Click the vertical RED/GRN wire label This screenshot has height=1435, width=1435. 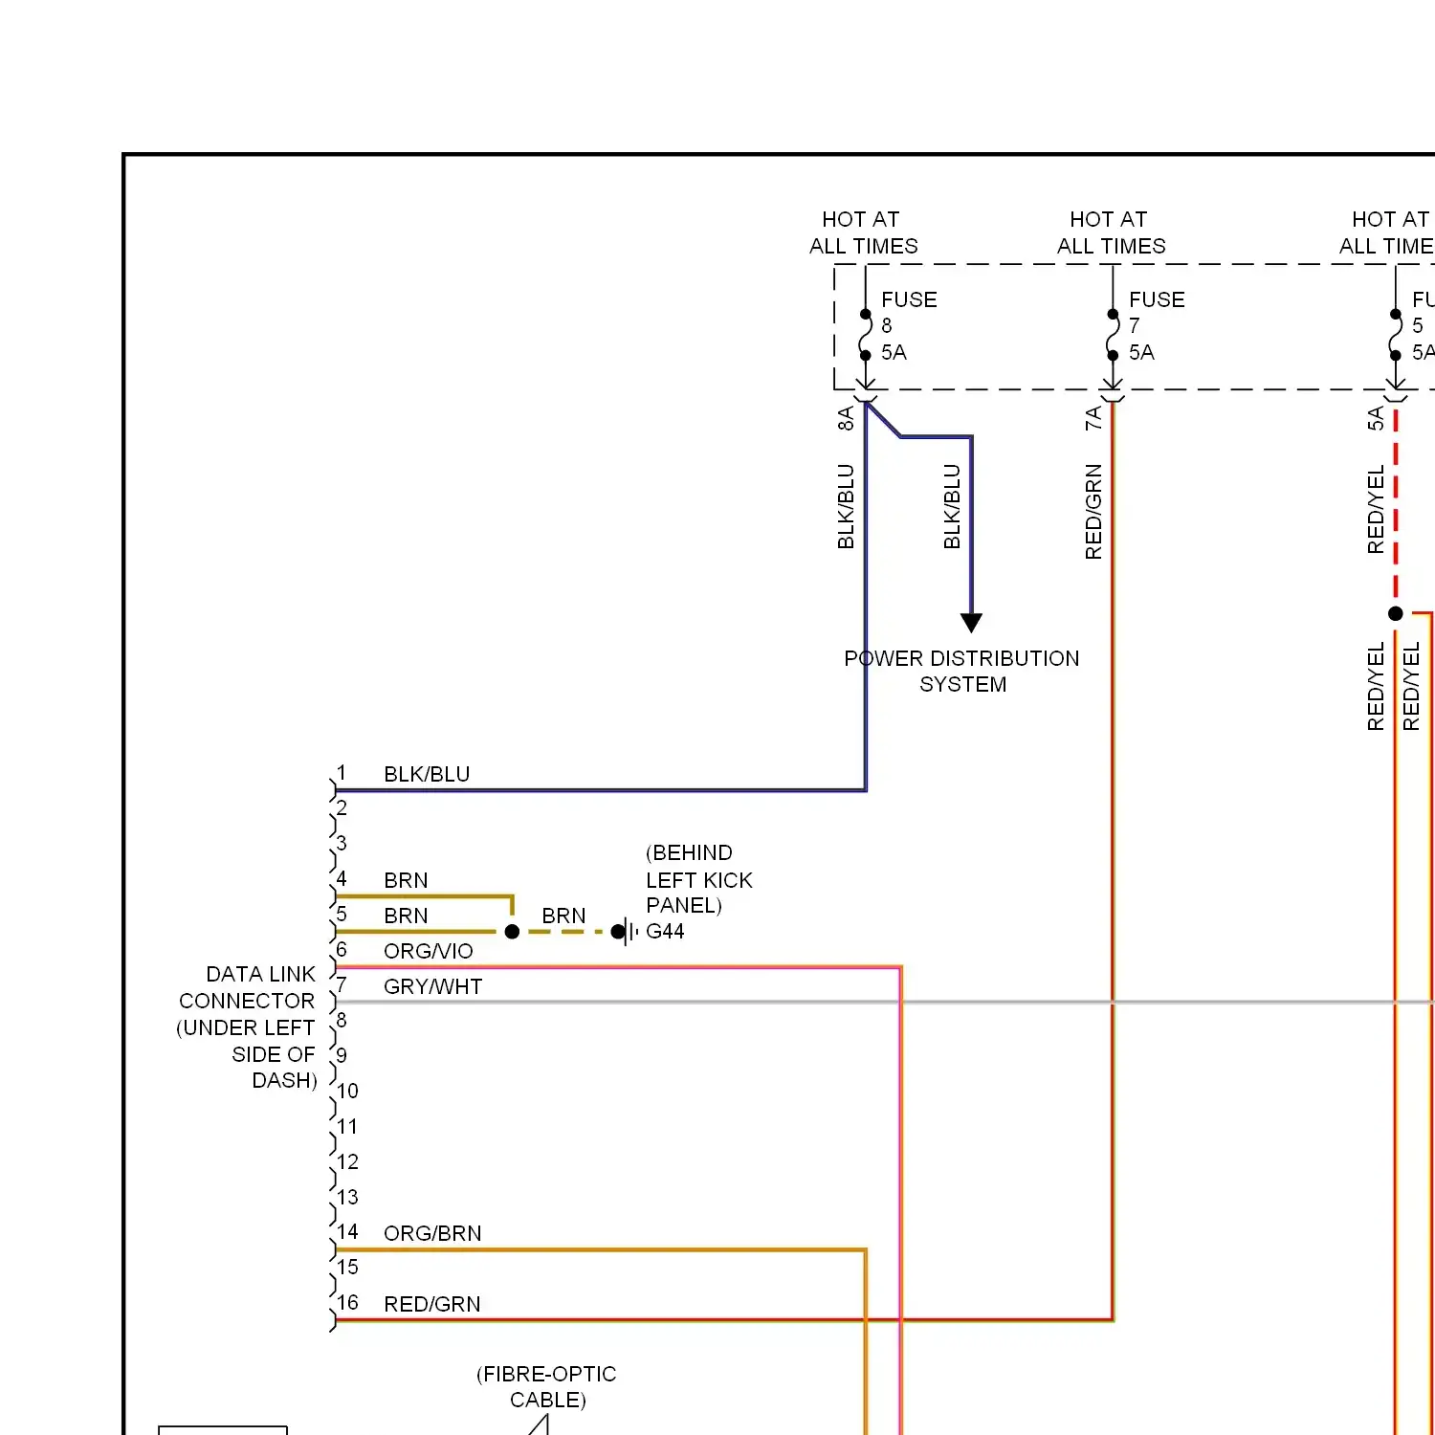1093,512
